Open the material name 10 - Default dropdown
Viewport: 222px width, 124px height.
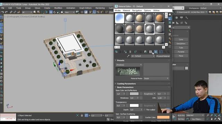[143, 56]
